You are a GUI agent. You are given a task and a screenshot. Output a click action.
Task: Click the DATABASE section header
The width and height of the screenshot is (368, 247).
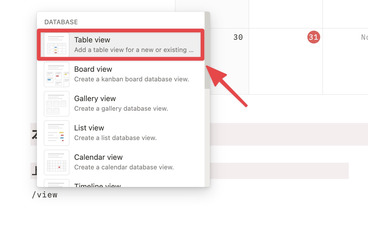click(61, 22)
